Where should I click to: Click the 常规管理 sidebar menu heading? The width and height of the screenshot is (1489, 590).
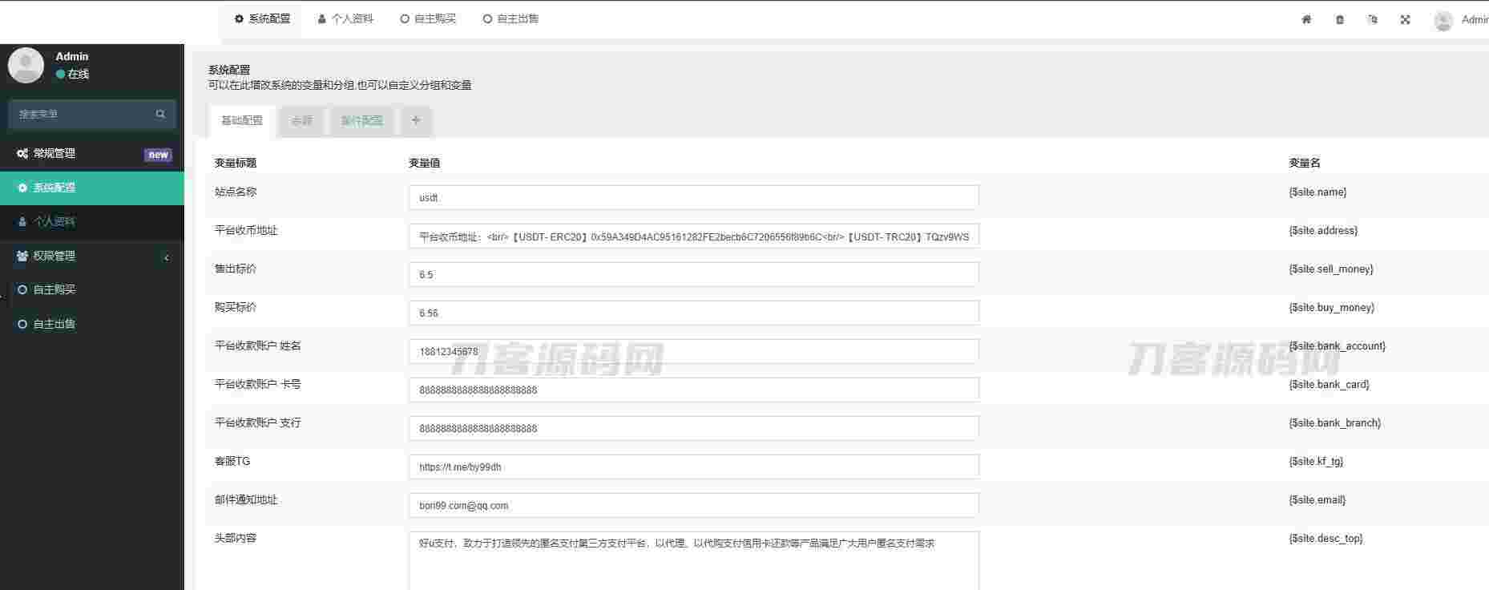92,153
